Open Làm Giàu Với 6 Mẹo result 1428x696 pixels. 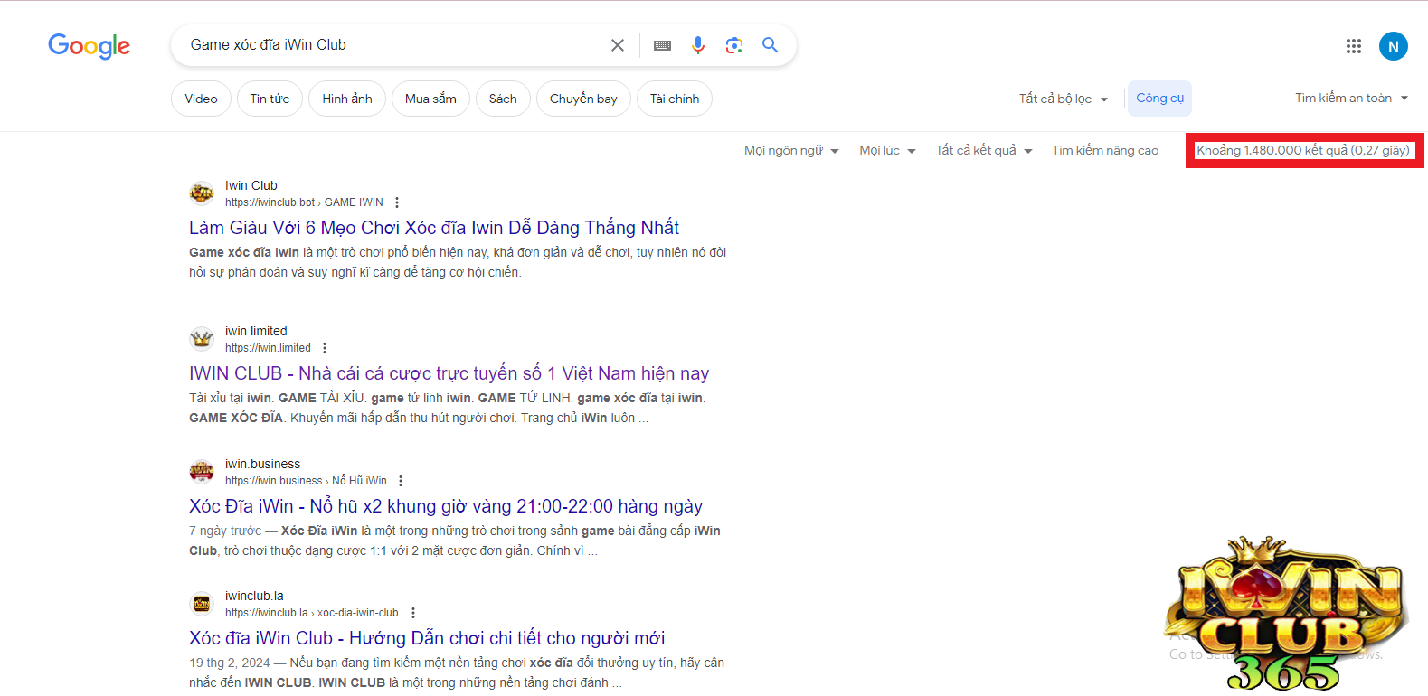[434, 228]
